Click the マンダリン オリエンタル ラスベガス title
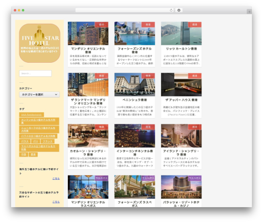263x223 pixels. [88, 204]
